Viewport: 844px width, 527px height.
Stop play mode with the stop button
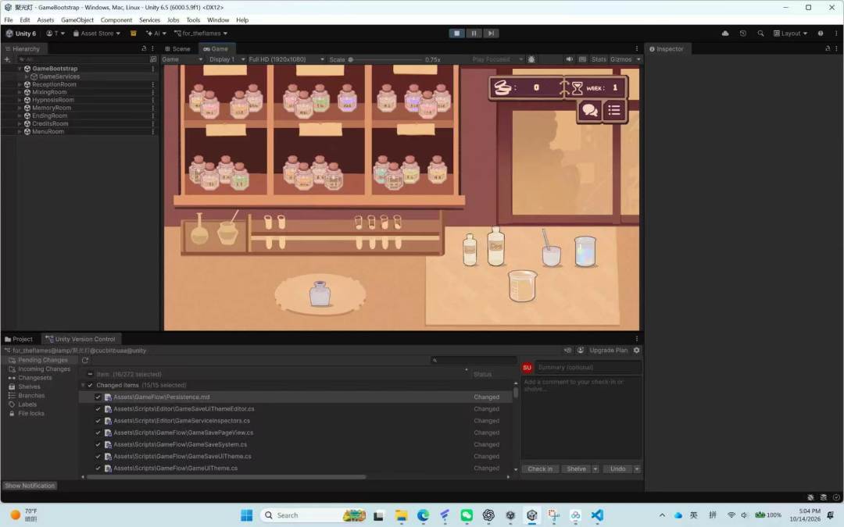pos(456,34)
